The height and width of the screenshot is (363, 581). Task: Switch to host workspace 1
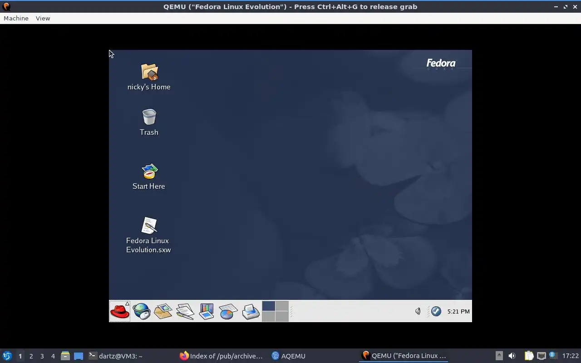(x=20, y=356)
